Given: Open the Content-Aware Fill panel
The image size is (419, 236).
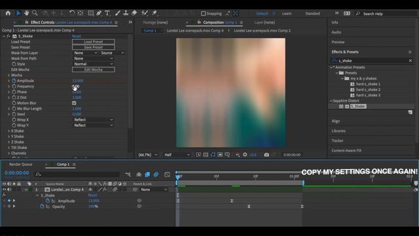Looking at the screenshot, I should tap(346, 151).
